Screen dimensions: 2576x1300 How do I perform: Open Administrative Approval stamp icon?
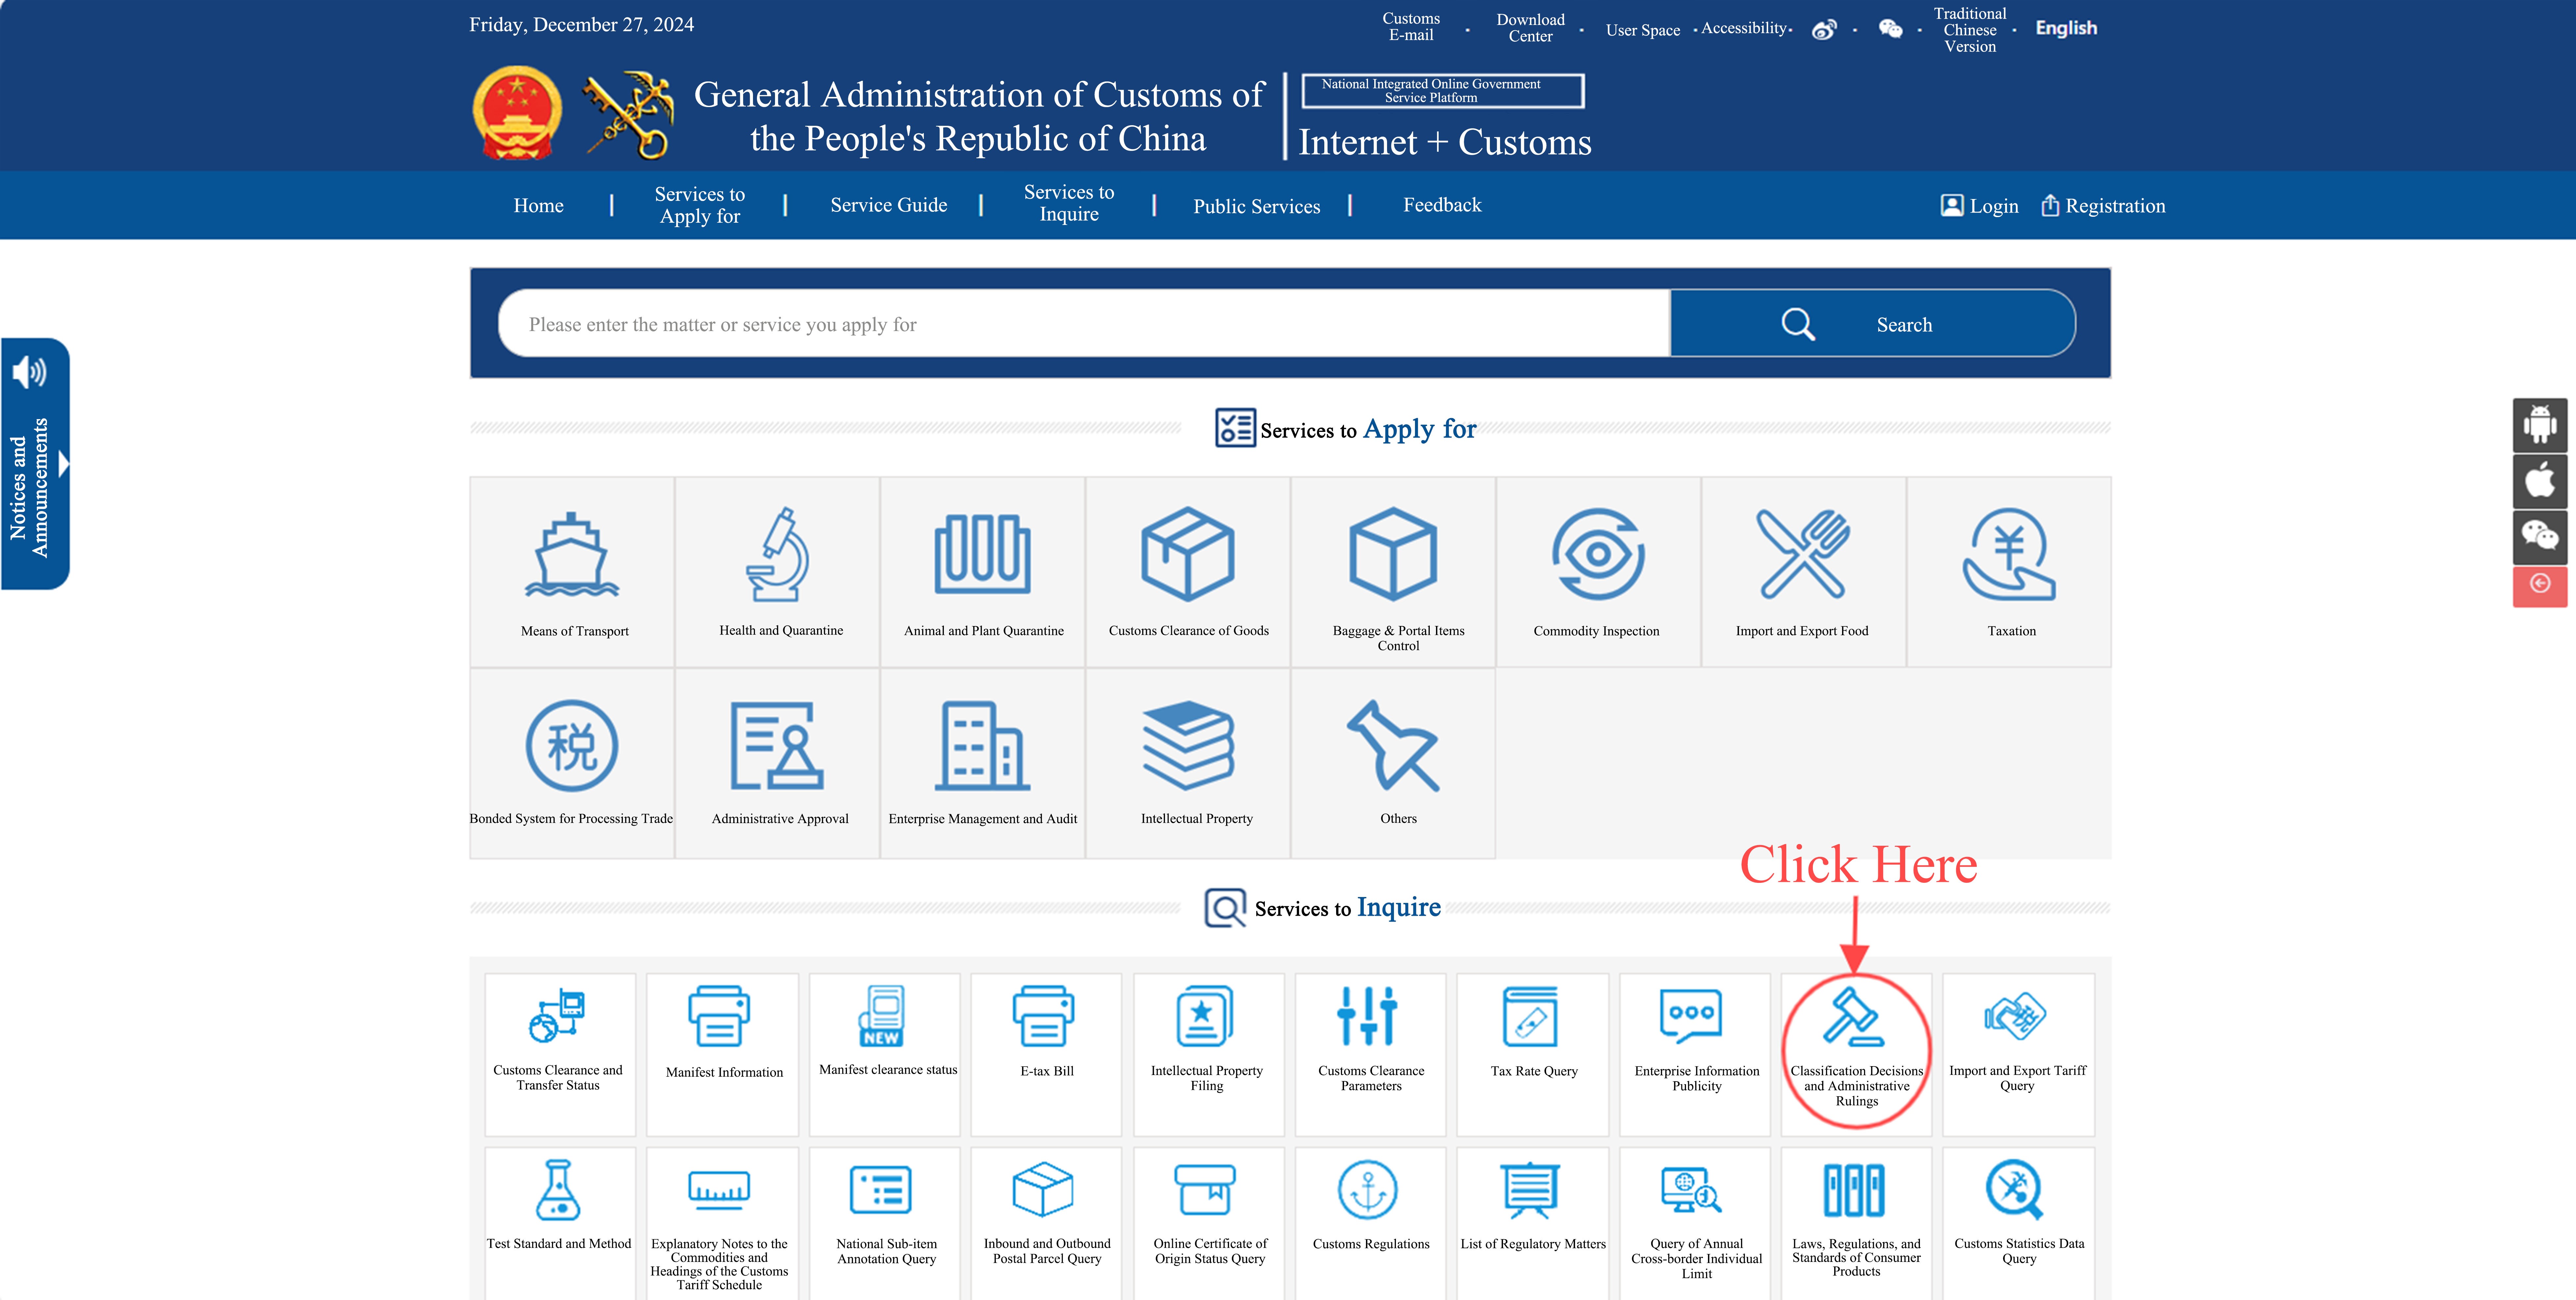[x=777, y=746]
